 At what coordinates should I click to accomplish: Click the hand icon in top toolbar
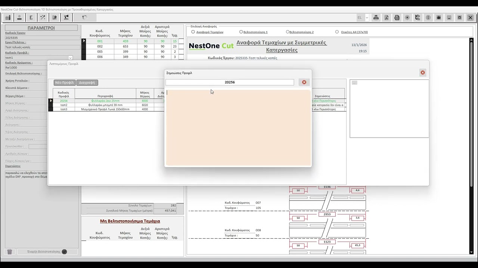coord(439,17)
